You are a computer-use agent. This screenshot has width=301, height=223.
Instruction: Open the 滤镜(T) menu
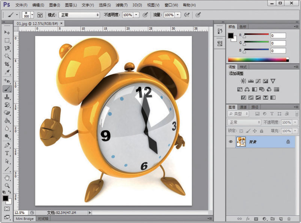click(121, 5)
